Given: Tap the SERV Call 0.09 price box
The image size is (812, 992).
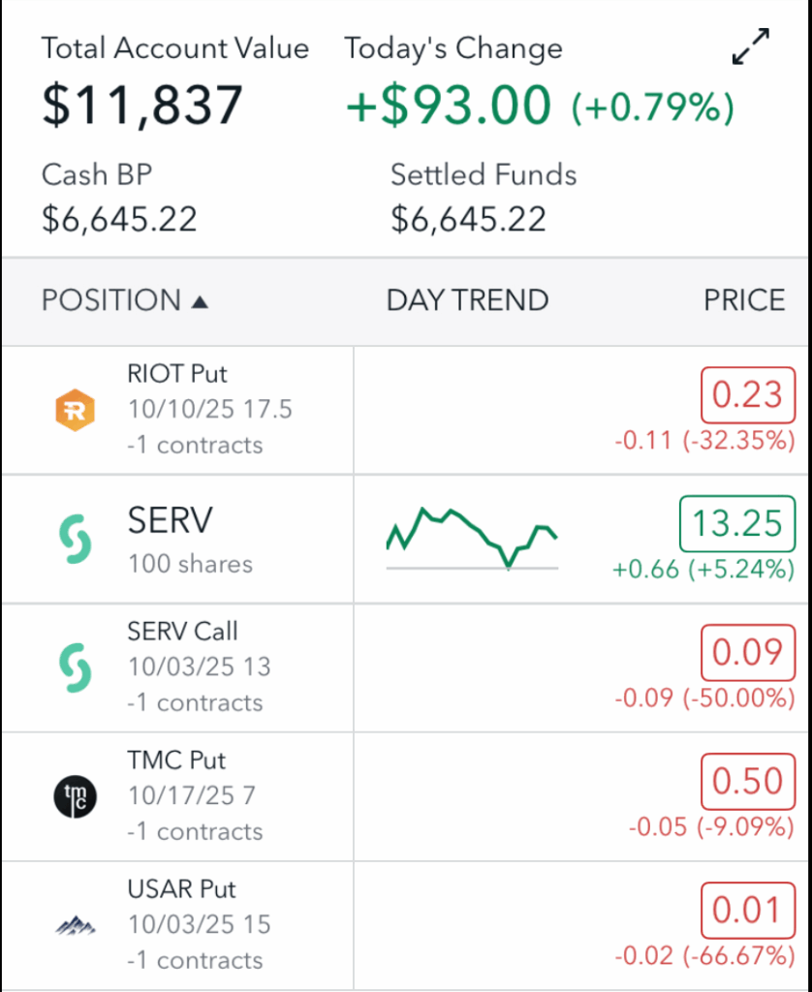Looking at the screenshot, I should point(746,652).
